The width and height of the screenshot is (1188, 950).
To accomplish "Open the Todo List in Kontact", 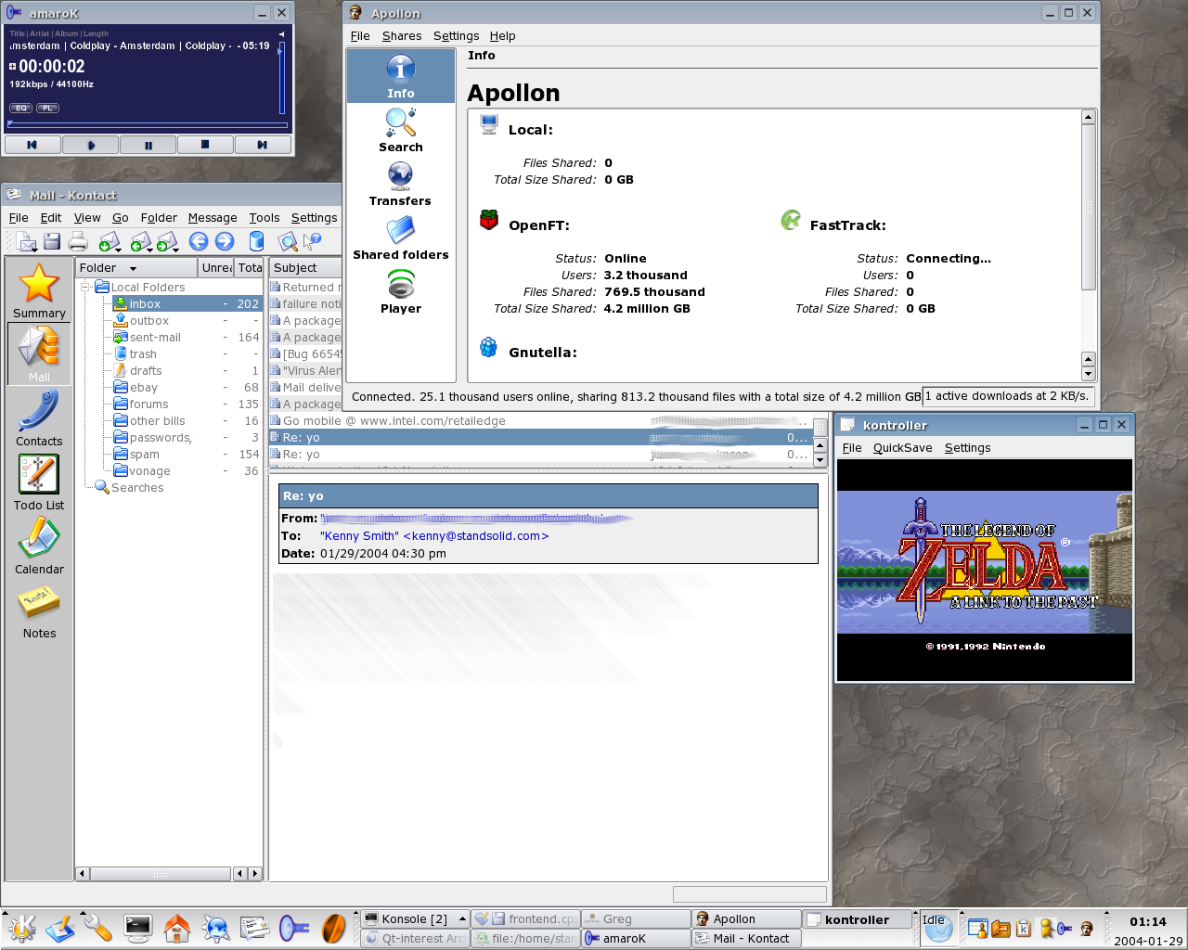I will [39, 482].
